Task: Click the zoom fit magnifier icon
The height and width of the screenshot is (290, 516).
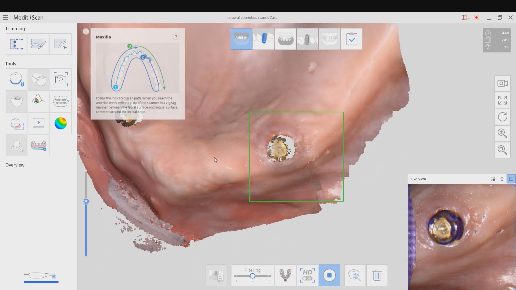Action: pos(503,150)
